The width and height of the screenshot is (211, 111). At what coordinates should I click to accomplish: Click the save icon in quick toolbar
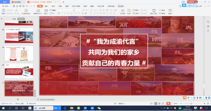click(14, 6)
